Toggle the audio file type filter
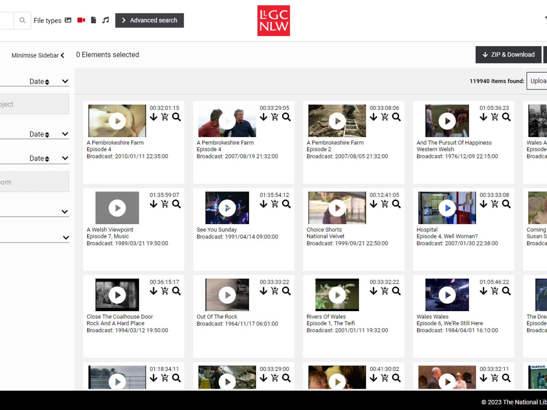The image size is (547, 410). (x=105, y=20)
